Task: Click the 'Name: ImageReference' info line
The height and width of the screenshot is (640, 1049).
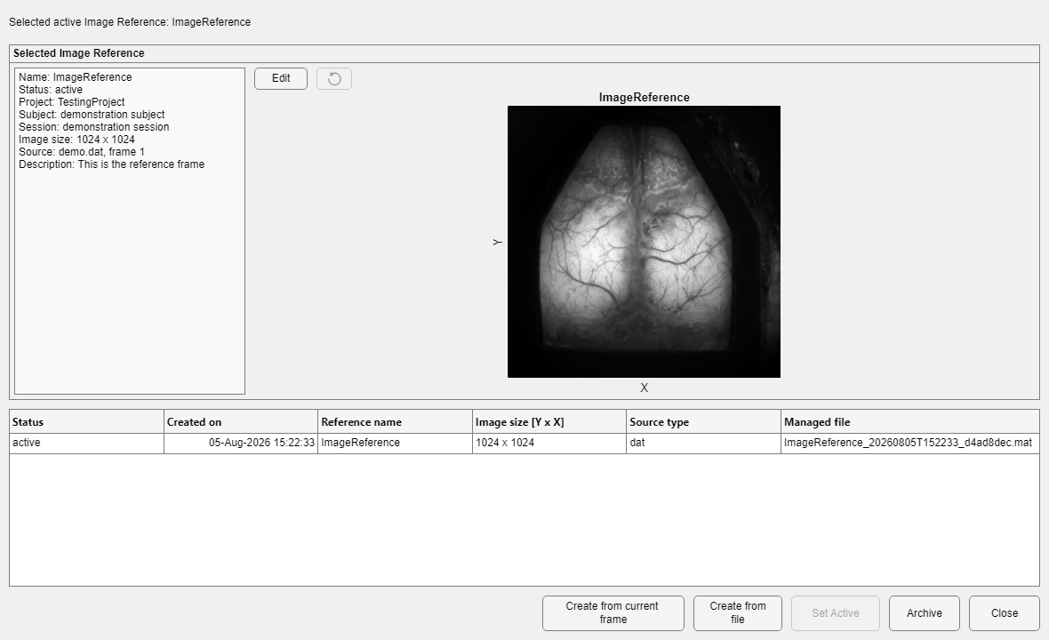Action: pyautogui.click(x=75, y=77)
